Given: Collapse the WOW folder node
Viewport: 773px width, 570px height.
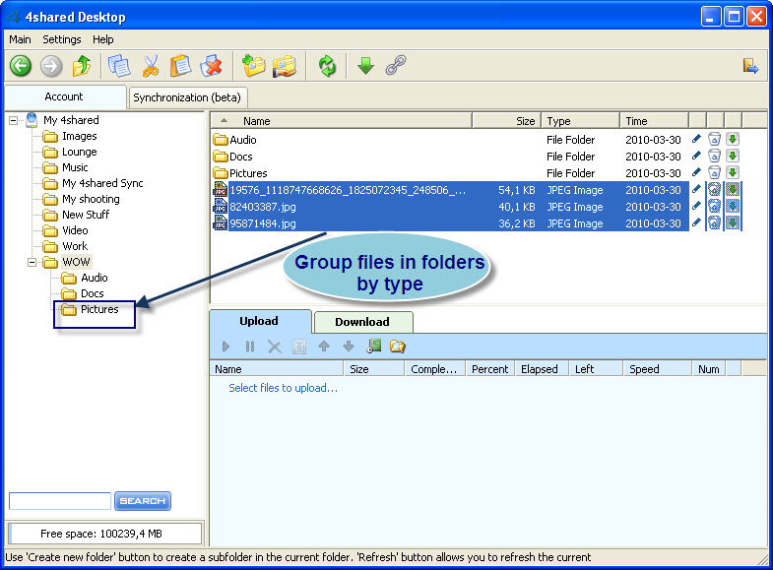Looking at the screenshot, I should (32, 262).
